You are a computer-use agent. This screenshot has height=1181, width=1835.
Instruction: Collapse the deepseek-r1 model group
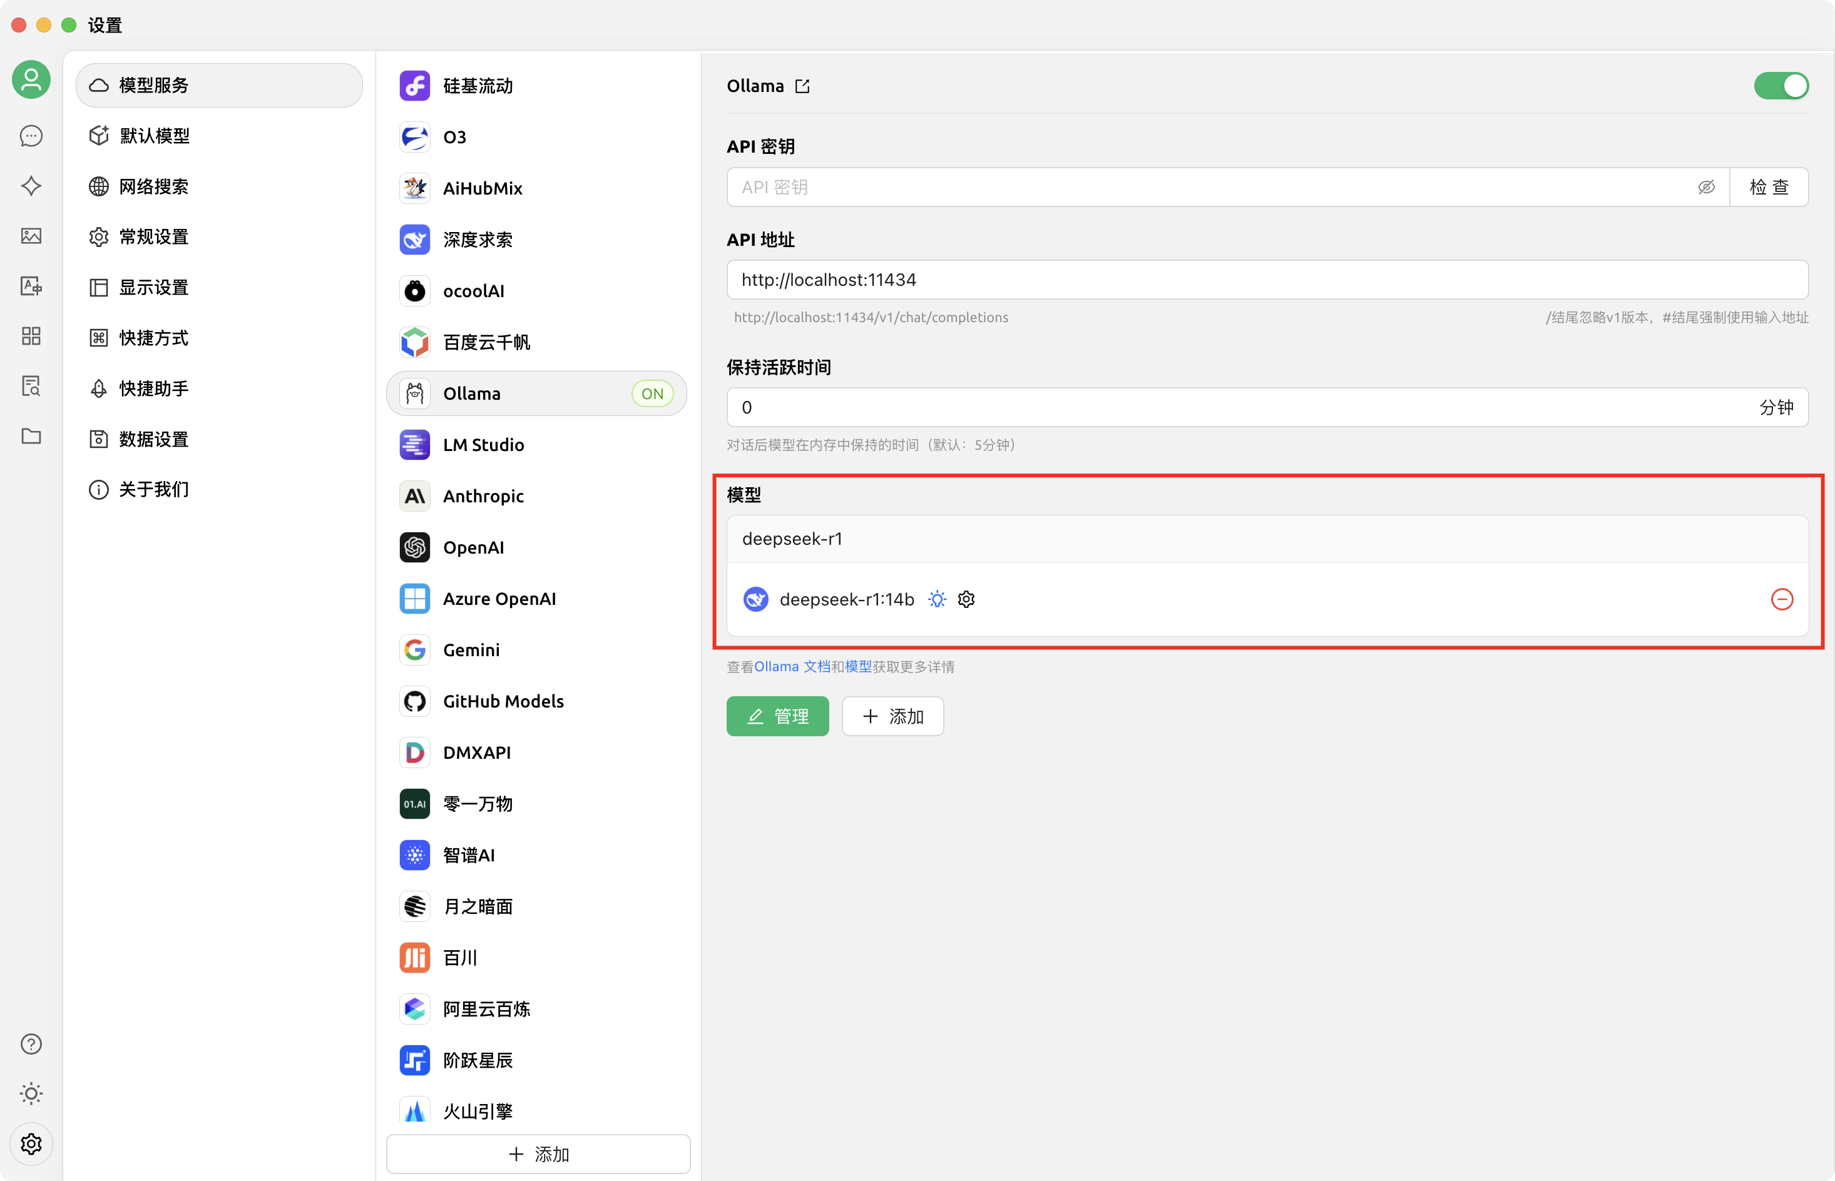[x=1267, y=539]
